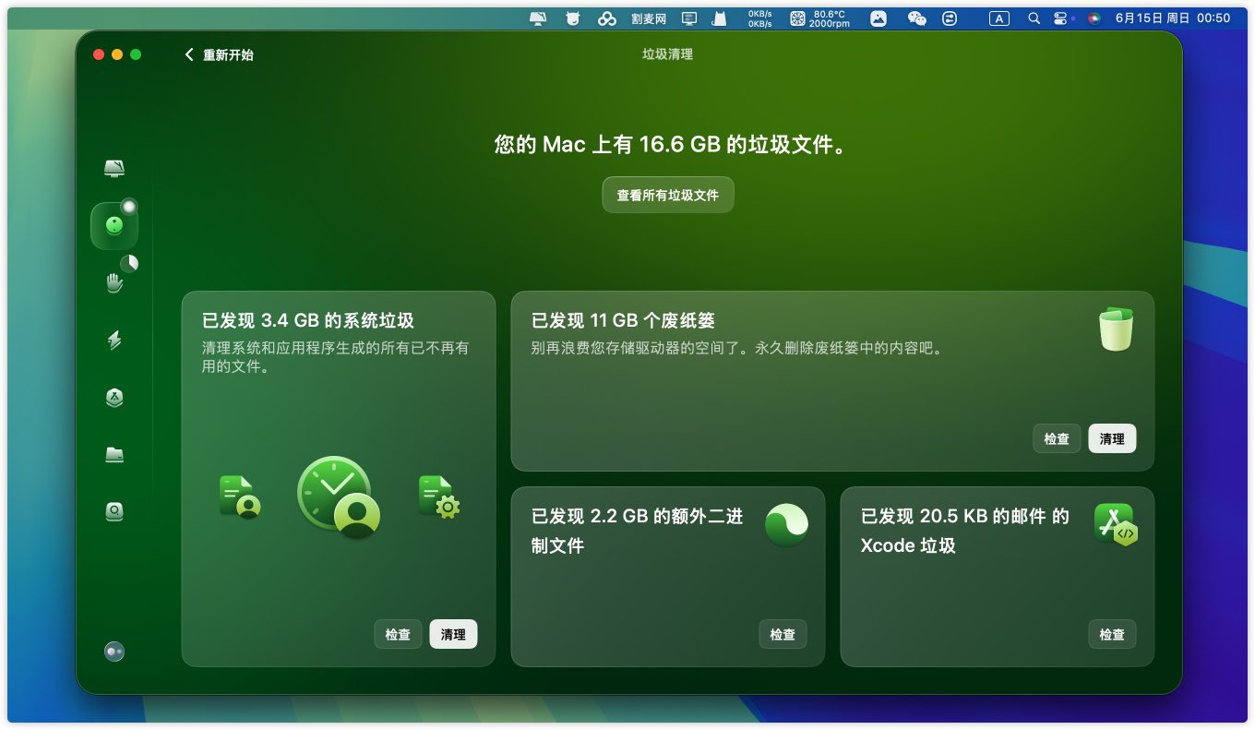
Task: Click 检查 on the system junk card
Action: coord(398,635)
